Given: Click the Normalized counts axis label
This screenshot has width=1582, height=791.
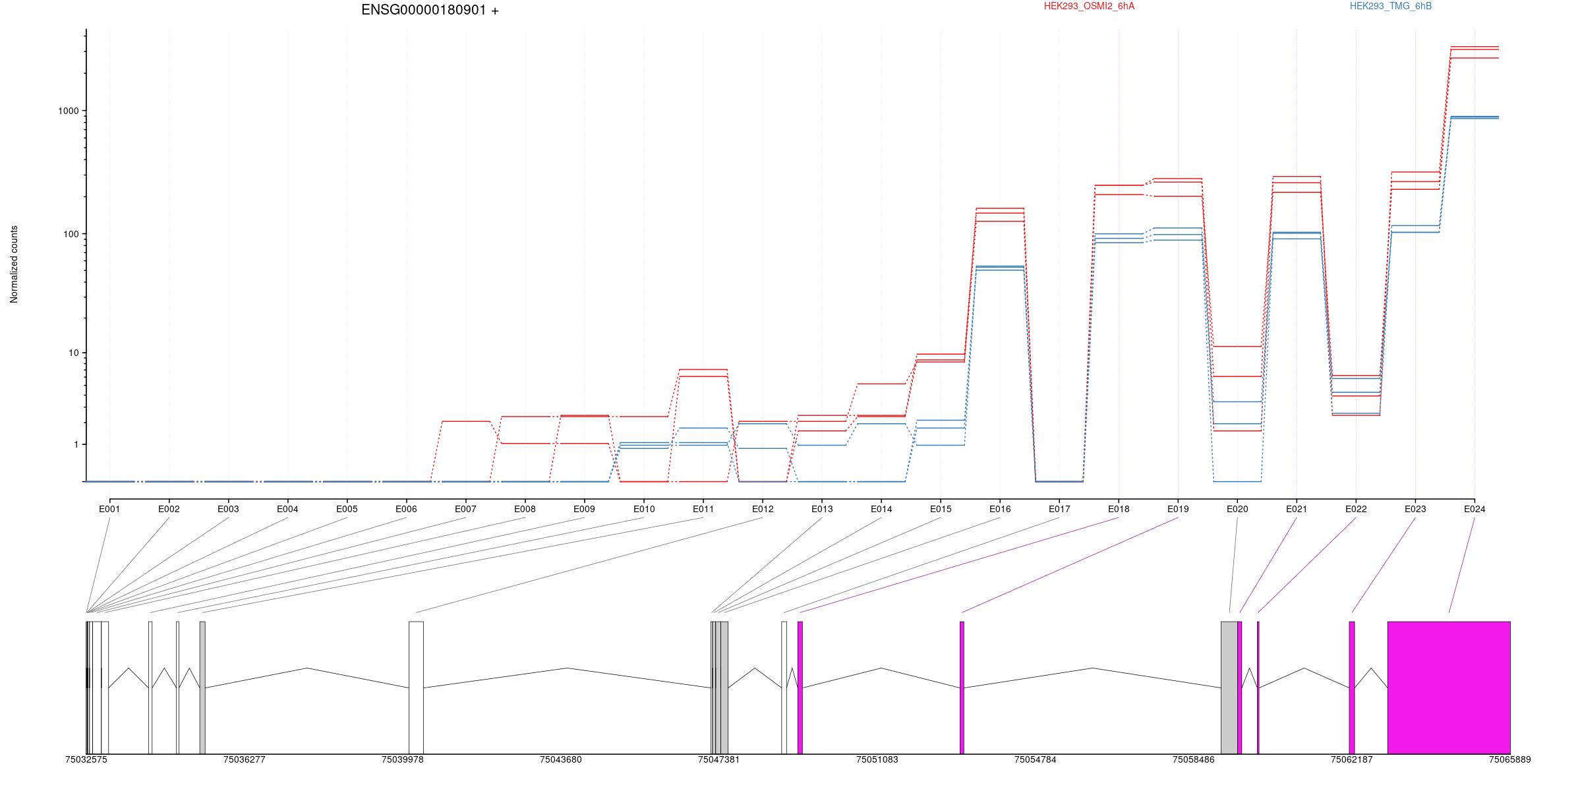Looking at the screenshot, I should tap(14, 264).
